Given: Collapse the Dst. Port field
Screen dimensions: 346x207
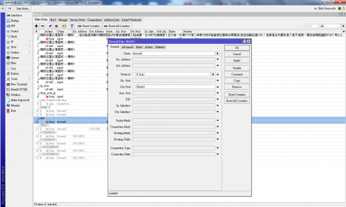Looking at the screenshot, I should [x=217, y=86].
